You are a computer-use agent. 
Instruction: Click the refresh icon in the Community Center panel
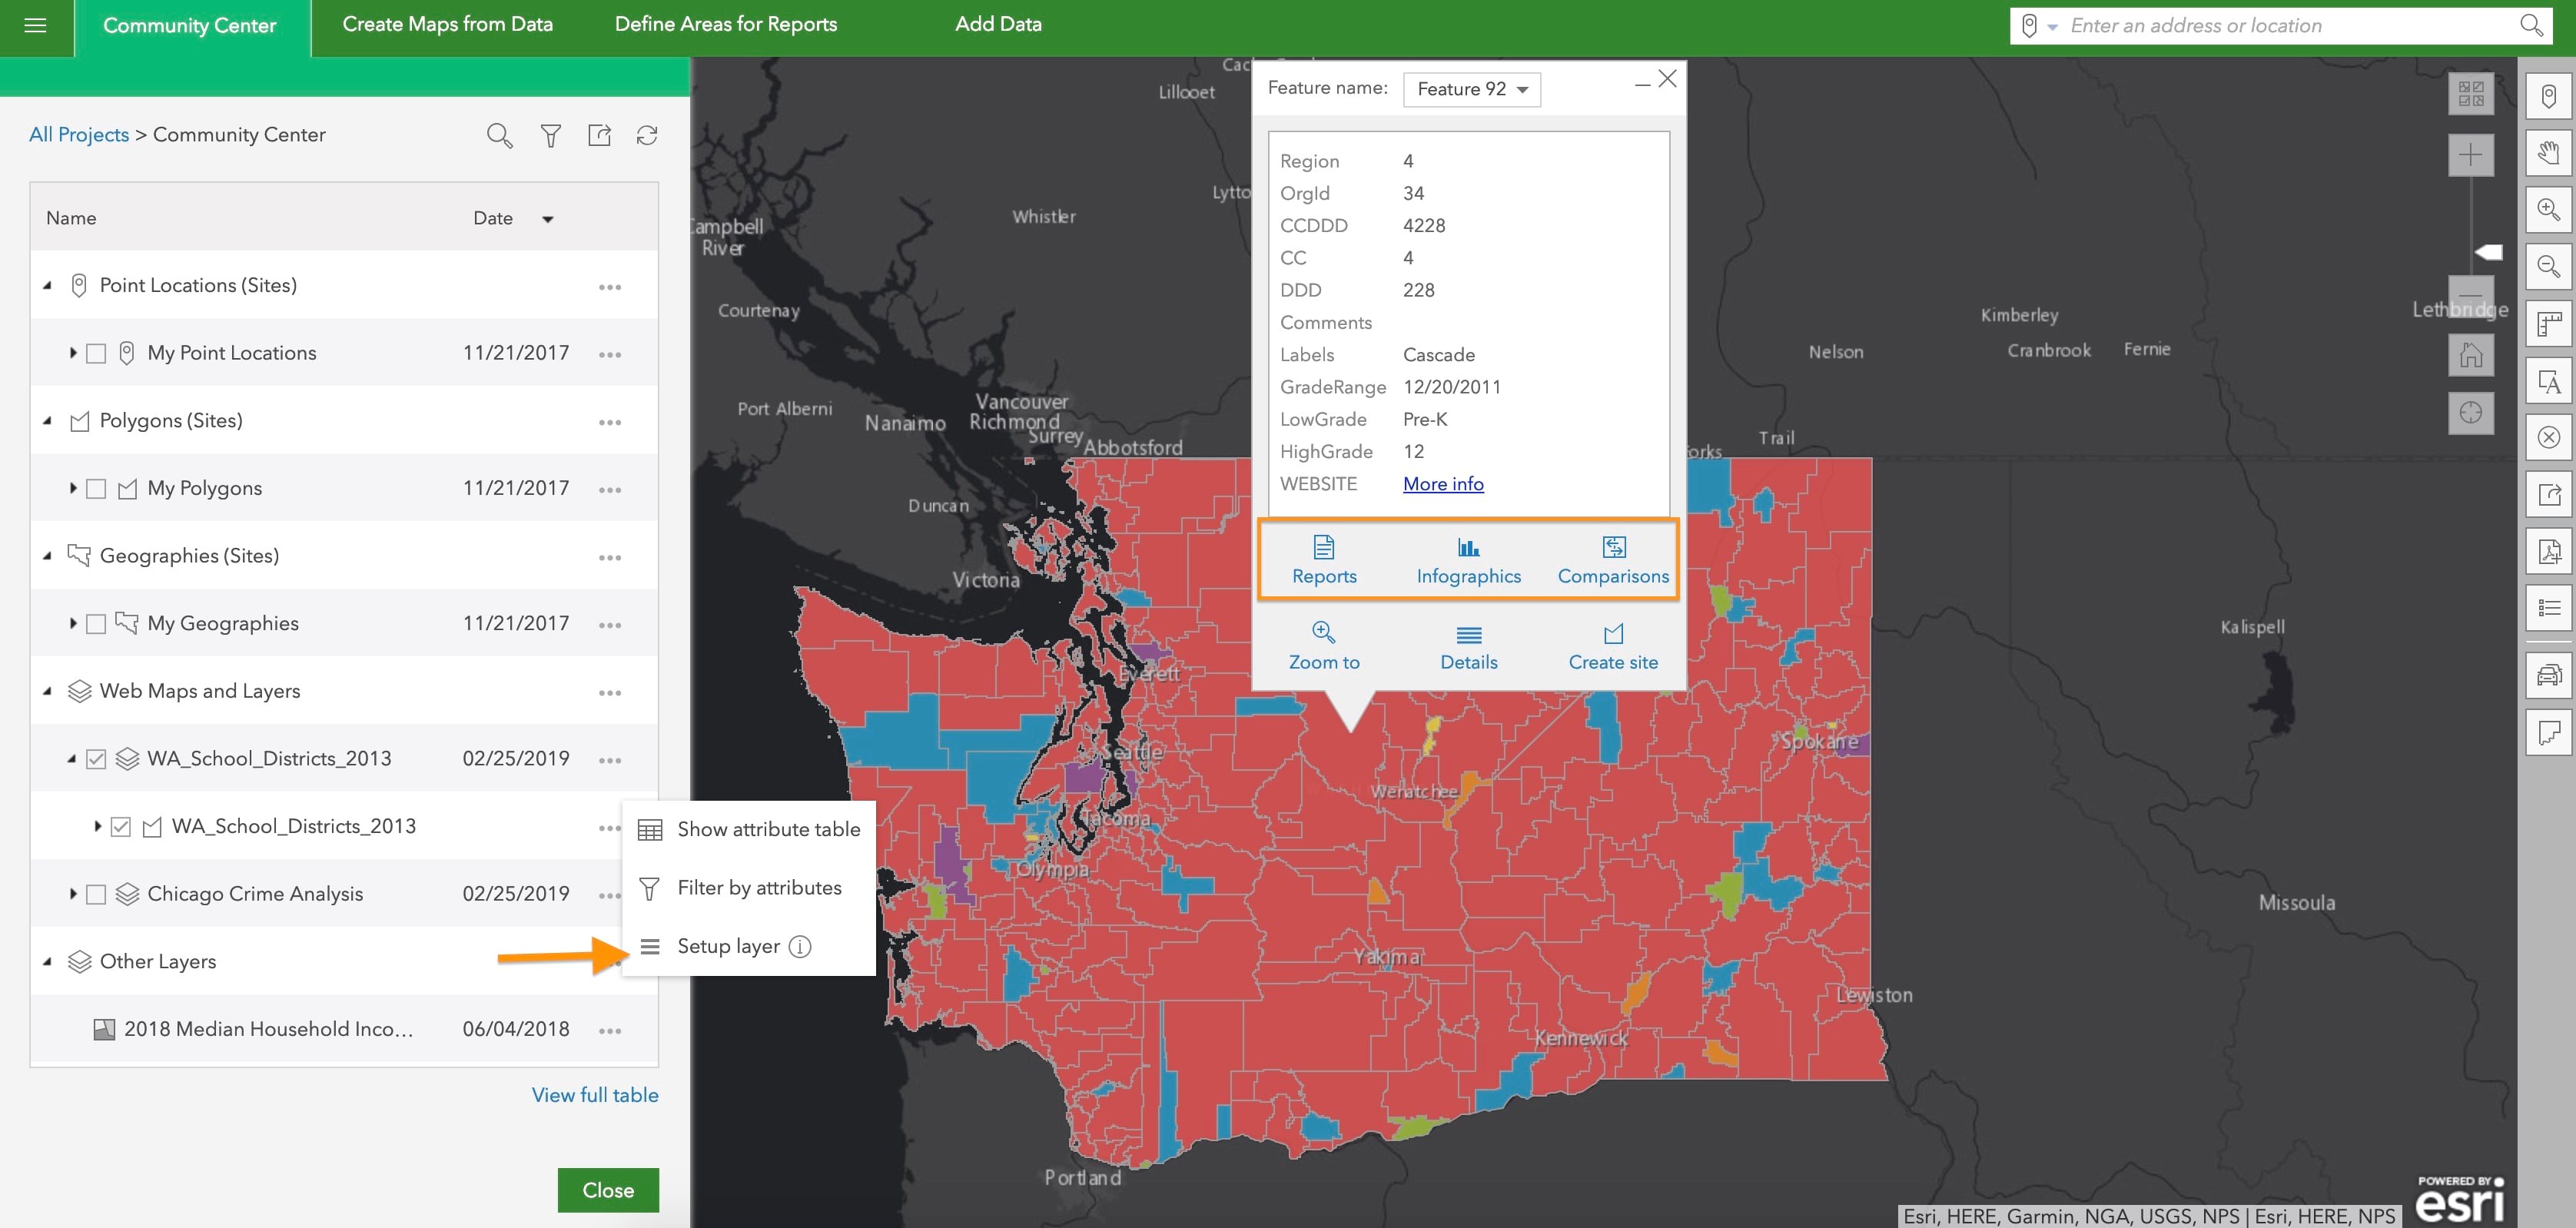647,135
